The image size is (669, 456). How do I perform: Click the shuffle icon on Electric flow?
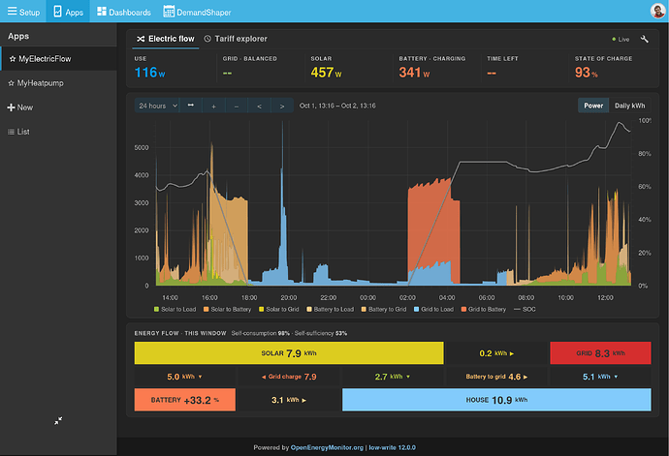click(141, 39)
